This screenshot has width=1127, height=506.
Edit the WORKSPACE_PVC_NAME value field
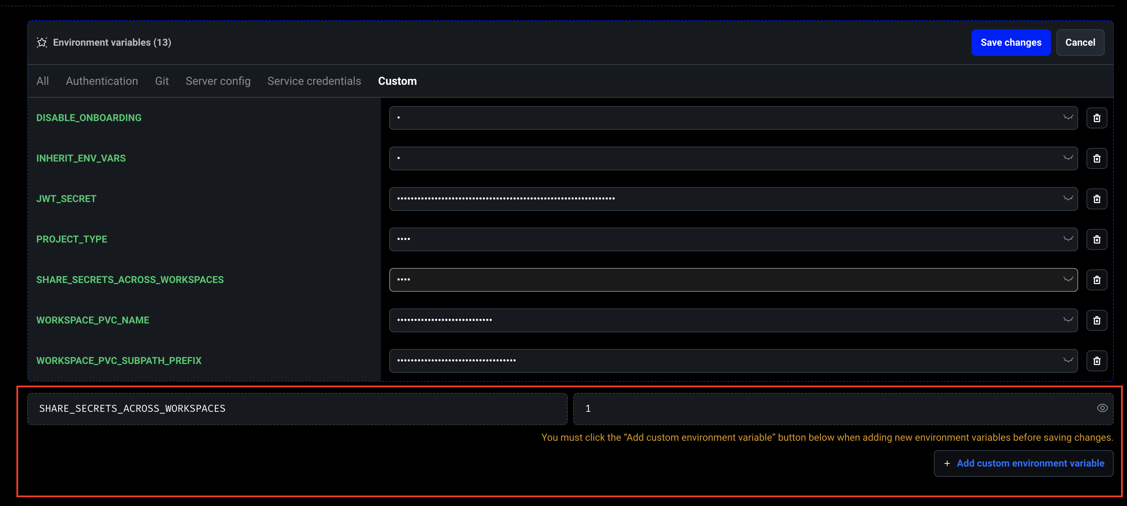733,321
